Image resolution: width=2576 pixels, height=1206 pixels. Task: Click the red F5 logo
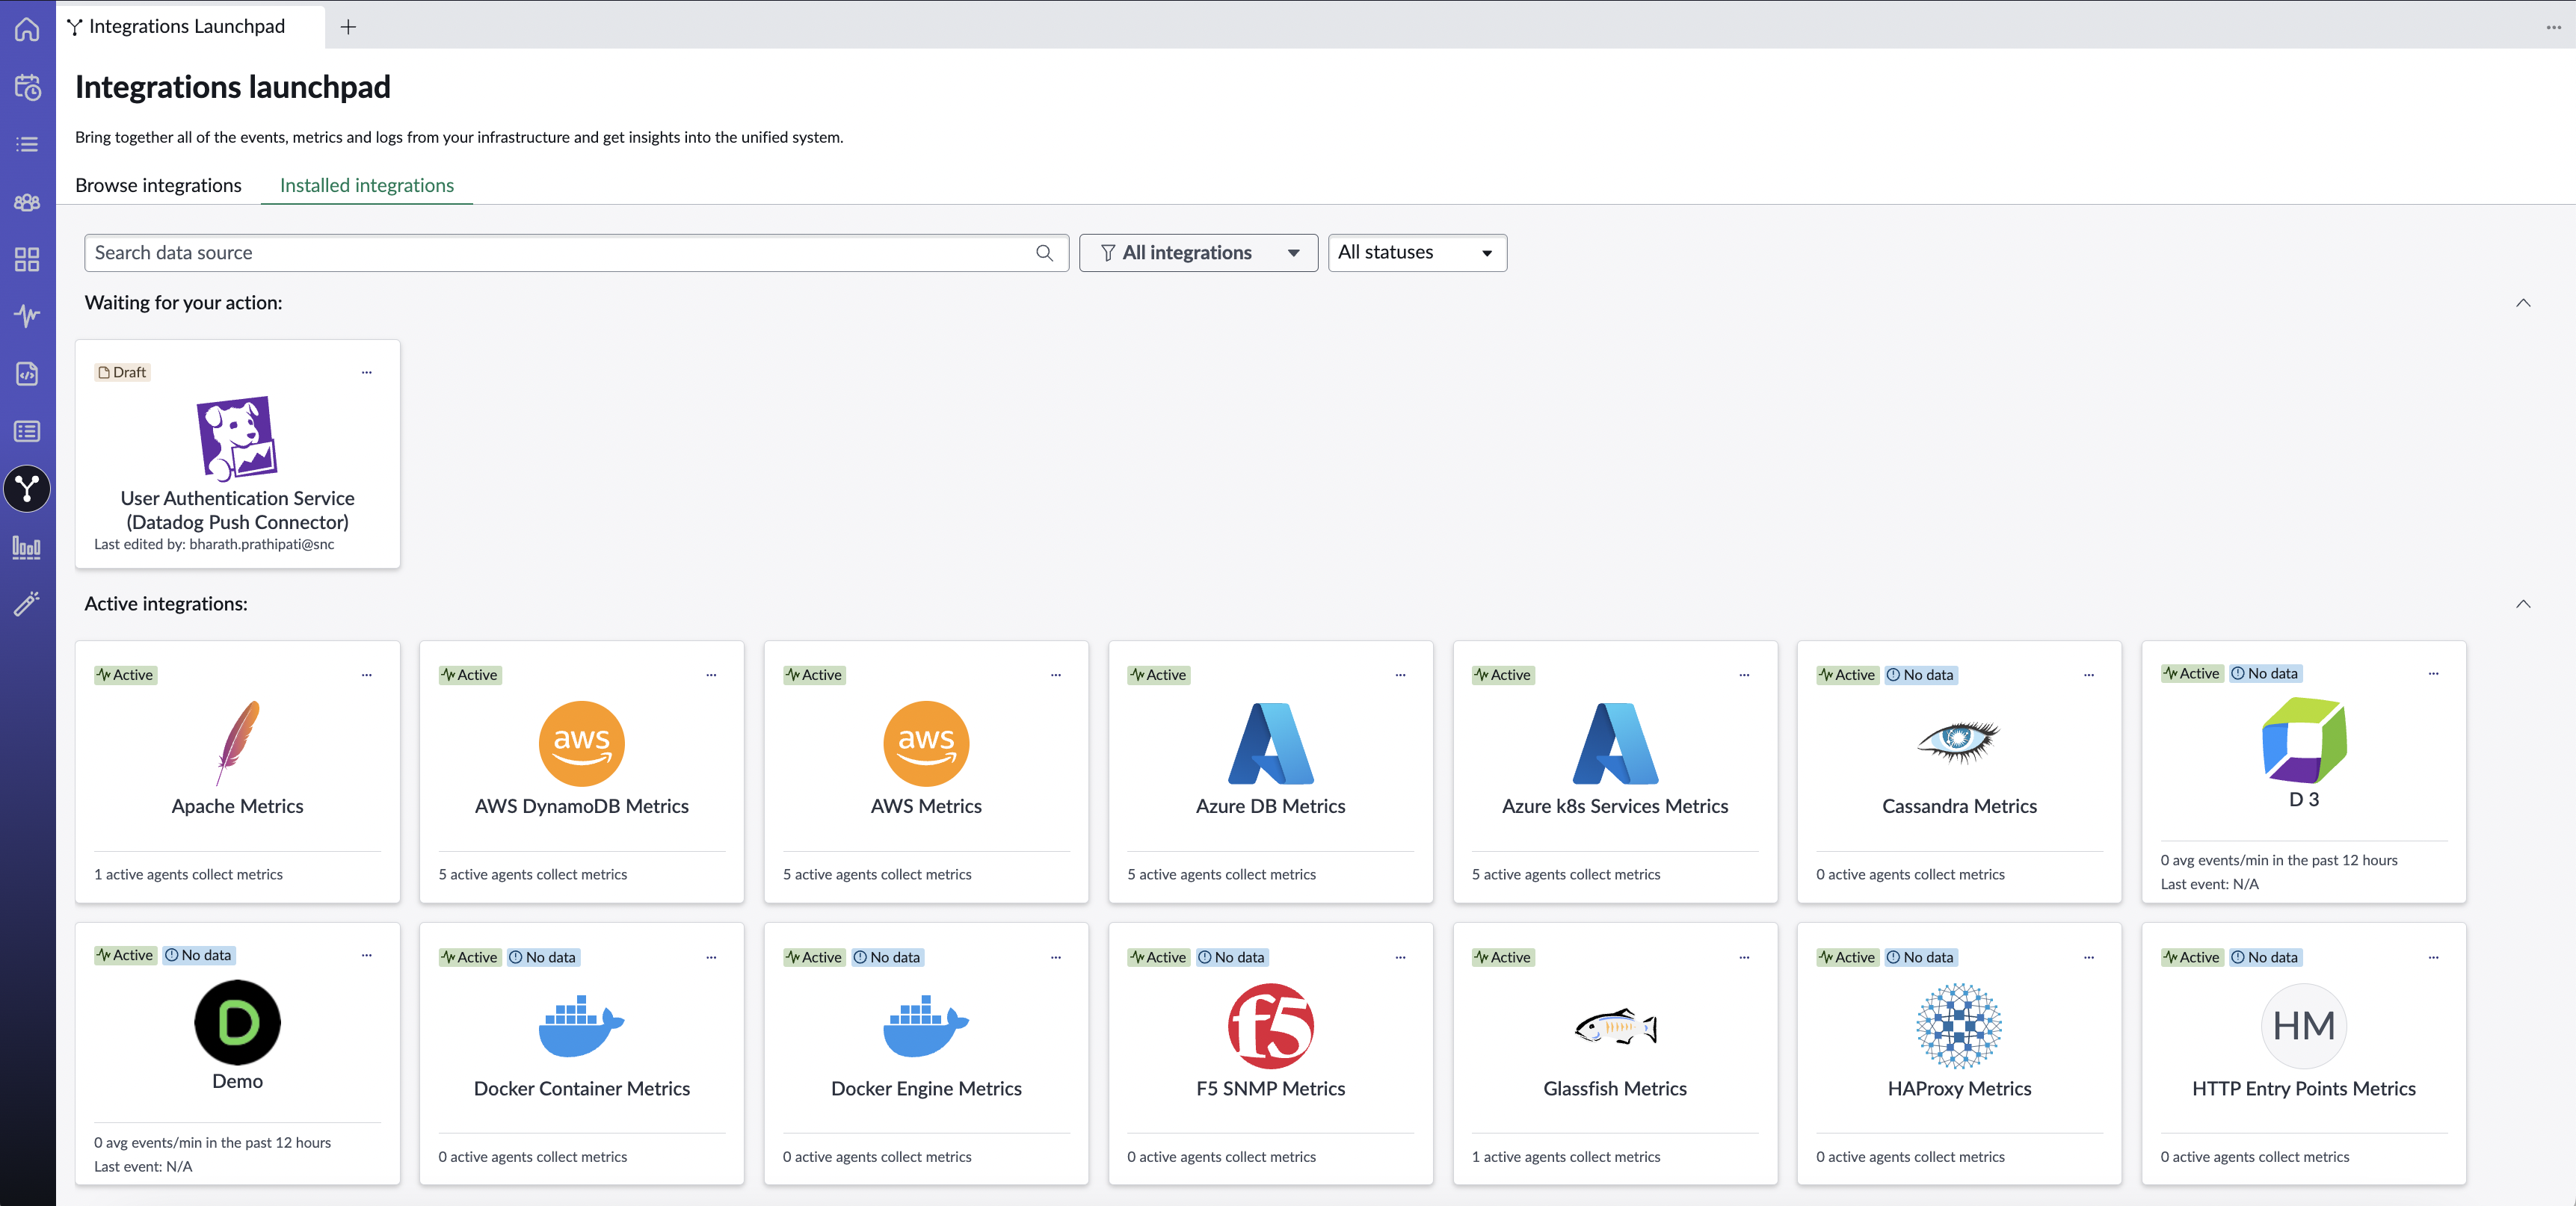click(x=1270, y=1026)
